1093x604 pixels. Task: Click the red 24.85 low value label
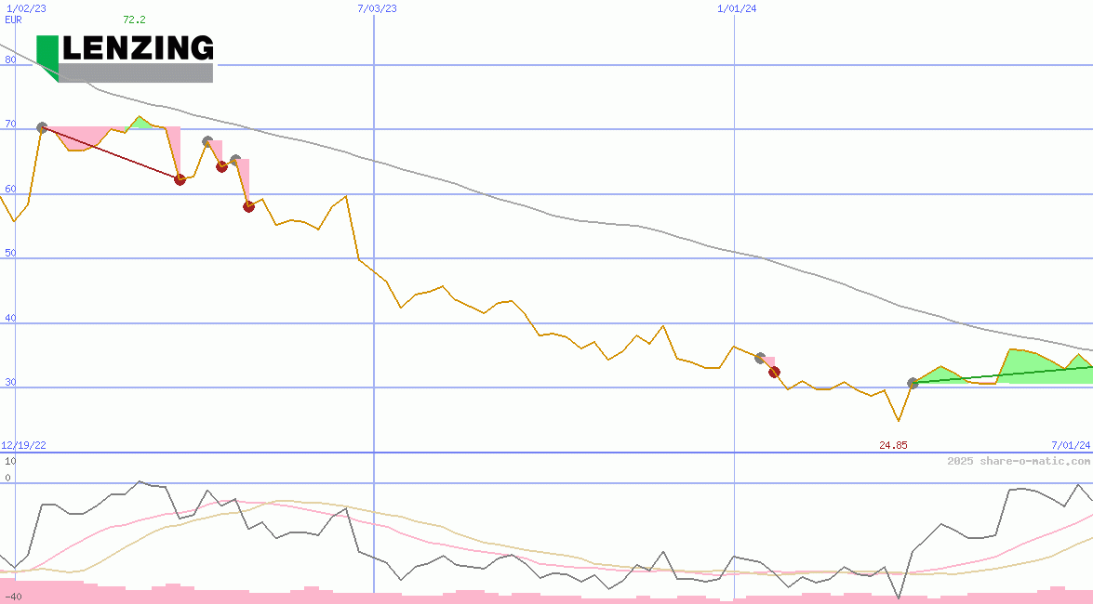[x=893, y=445]
